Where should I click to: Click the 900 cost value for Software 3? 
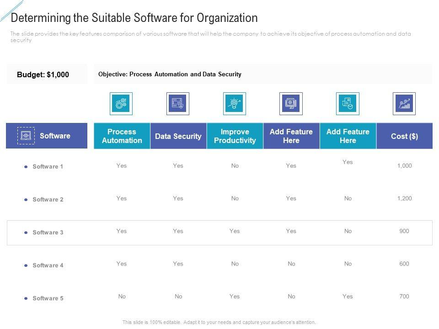pyautogui.click(x=404, y=231)
